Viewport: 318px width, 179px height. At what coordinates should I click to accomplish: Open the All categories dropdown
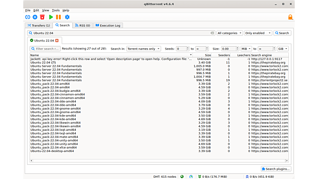pyautogui.click(x=230, y=33)
